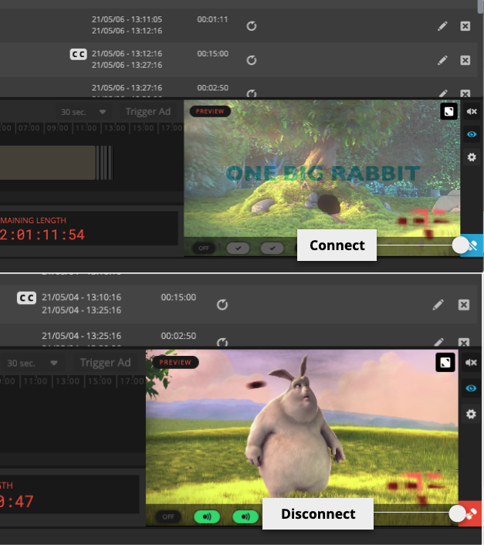Edit the 21/05/06 13:12:16 entry with pencil

(x=442, y=60)
